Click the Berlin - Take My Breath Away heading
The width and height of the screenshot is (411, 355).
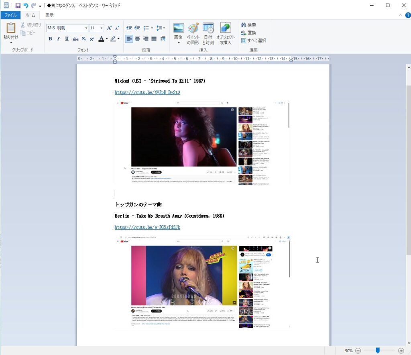(x=169, y=216)
